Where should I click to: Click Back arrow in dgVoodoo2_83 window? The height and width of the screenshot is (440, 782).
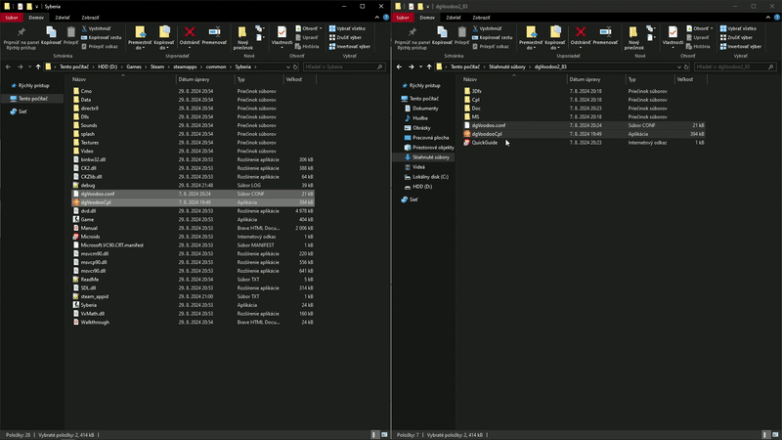point(399,66)
